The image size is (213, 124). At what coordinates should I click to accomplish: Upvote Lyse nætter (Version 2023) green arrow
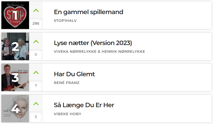36,41
